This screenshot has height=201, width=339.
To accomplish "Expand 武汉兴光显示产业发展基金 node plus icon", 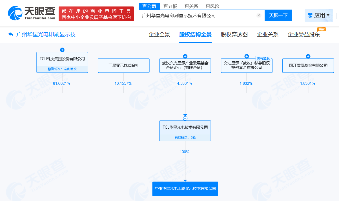I will pyautogui.click(x=185, y=56).
